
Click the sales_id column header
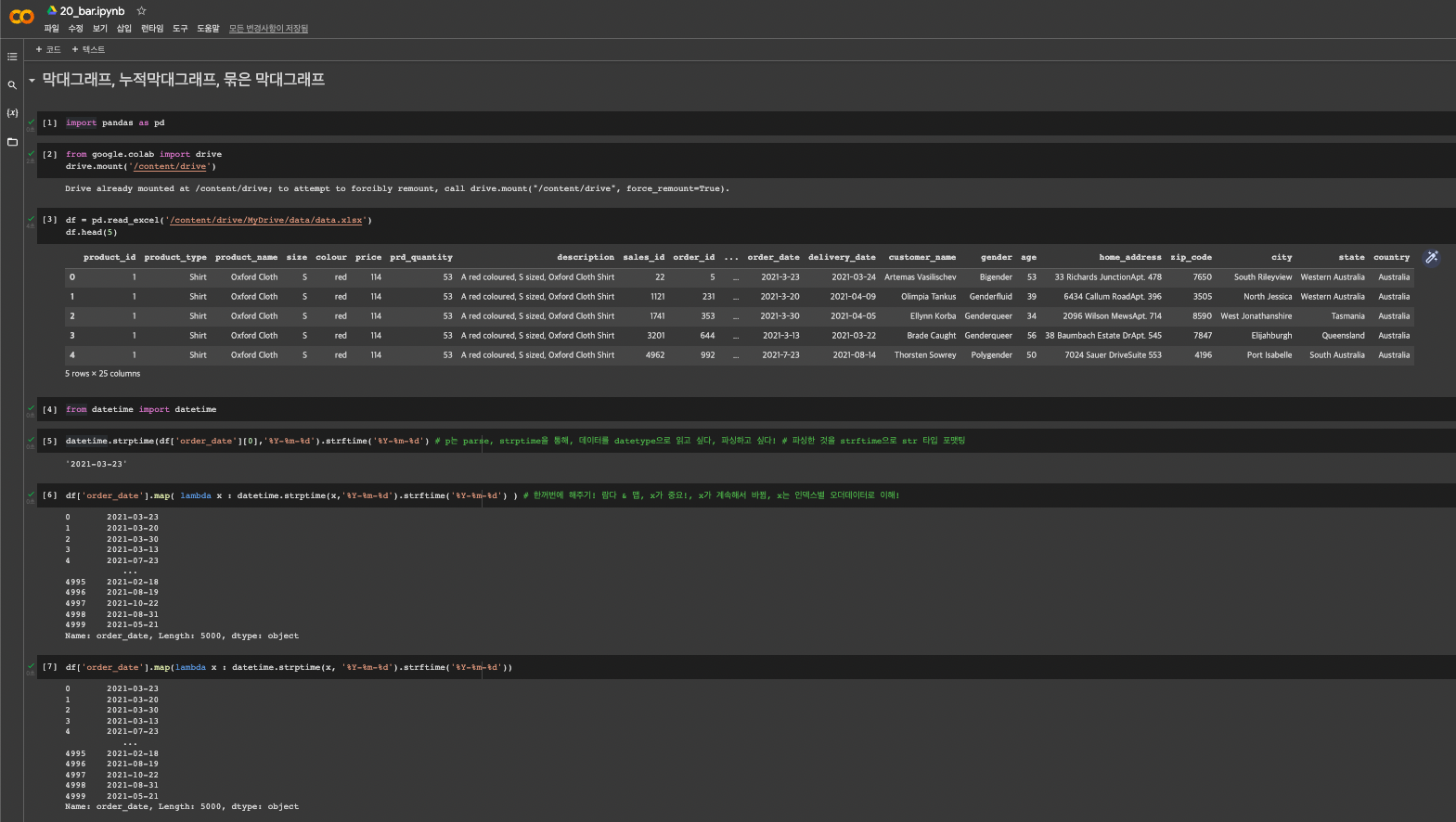pyautogui.click(x=644, y=257)
